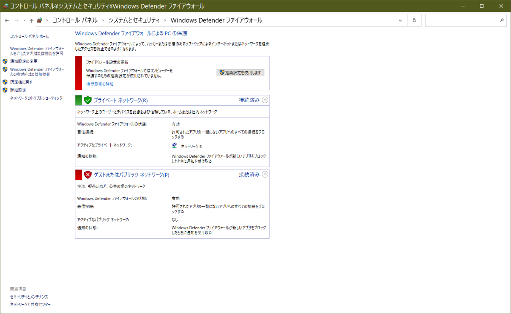Screen dimensions: 511x314
Task: Open セキュリティとメンテナンス link
Action: point(29,297)
